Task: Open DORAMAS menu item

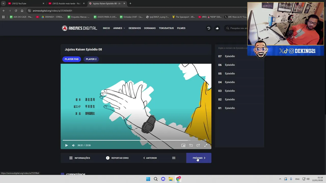Action: pos(150,28)
